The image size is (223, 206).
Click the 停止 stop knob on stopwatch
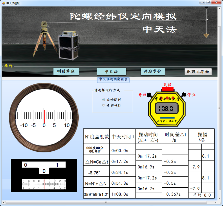click(x=182, y=95)
